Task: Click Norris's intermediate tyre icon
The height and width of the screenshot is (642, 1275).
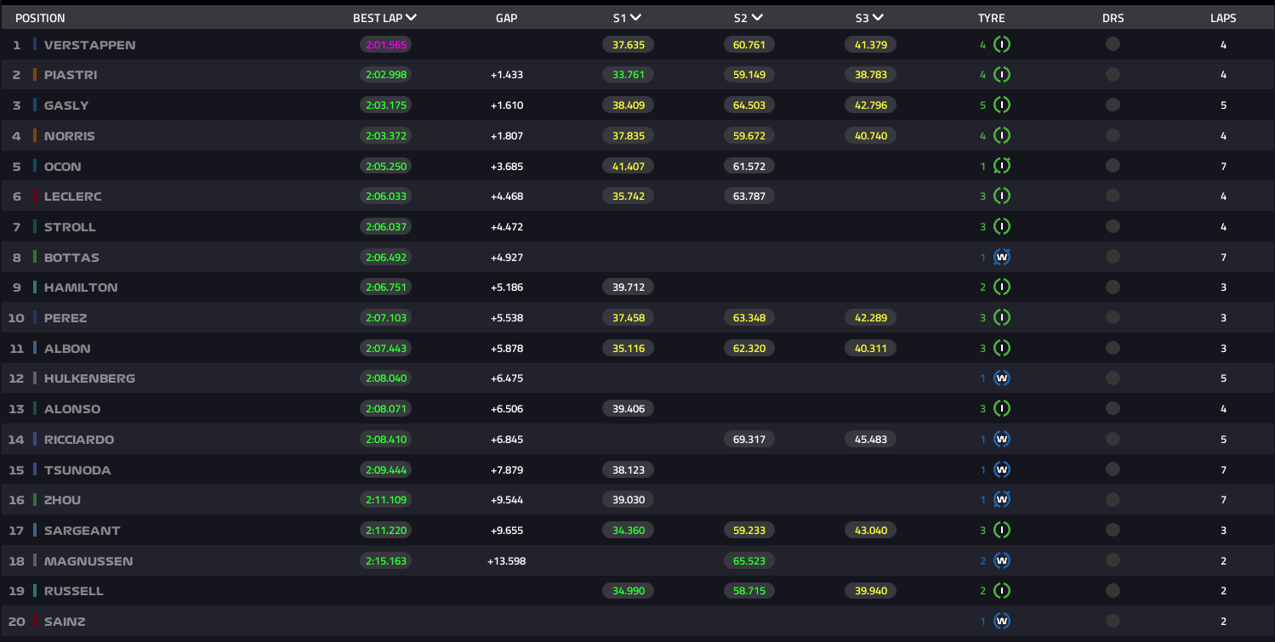Action: (x=1002, y=136)
